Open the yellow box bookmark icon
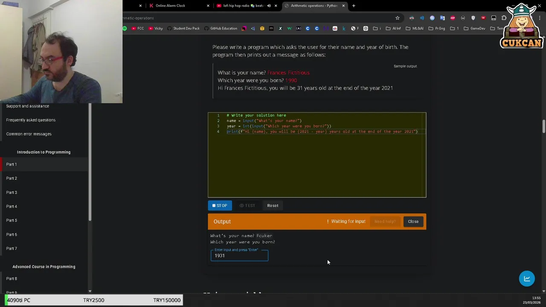Screen dimensions: 546x307 262,29
